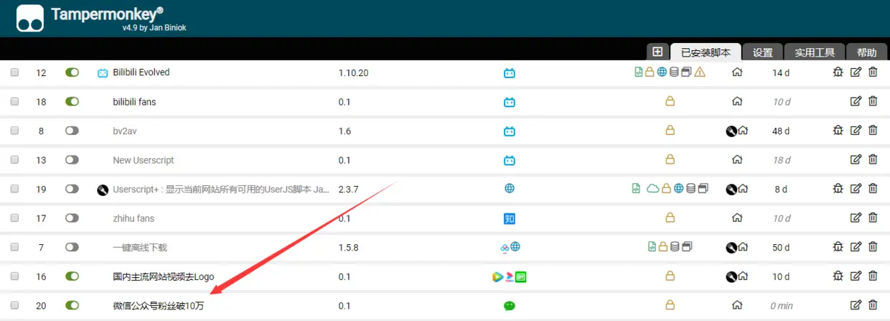The width and height of the screenshot is (890, 321).
Task: Open the bilibili fans script
Action: click(x=134, y=102)
